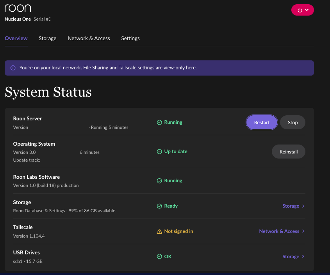Click the 'Tailscale' row title
This screenshot has height=275, width=330.
coord(23,227)
